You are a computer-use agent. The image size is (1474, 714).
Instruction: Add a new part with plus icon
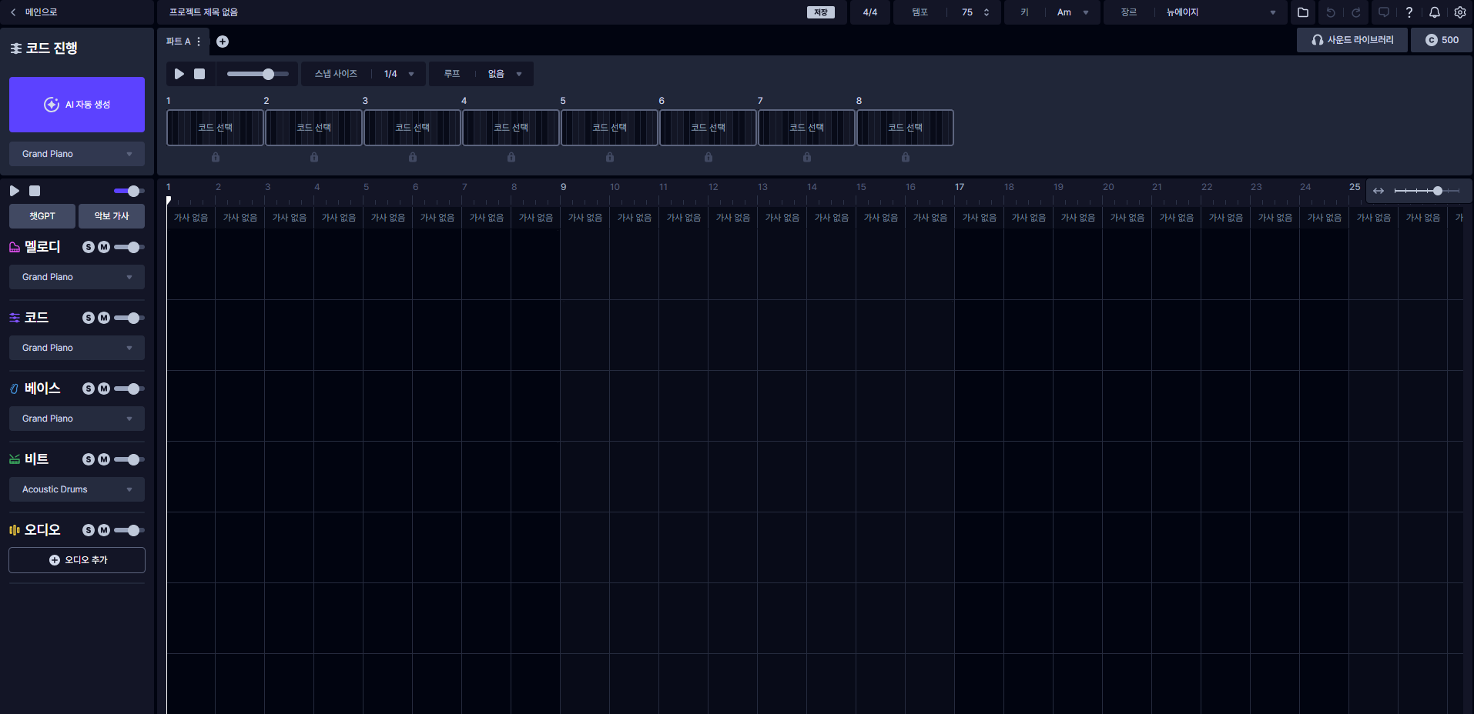pyautogui.click(x=223, y=42)
